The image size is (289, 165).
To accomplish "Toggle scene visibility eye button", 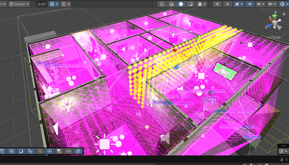I will [250, 4].
